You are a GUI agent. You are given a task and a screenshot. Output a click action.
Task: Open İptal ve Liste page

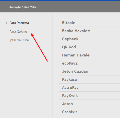tap(19, 40)
